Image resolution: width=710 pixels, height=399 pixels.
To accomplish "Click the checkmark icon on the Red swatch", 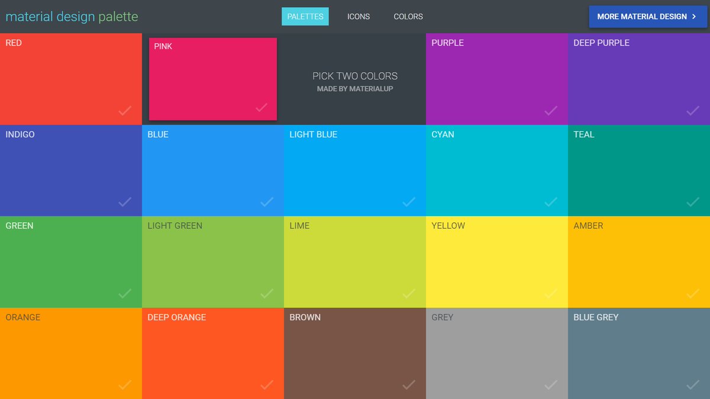I will click(x=125, y=110).
